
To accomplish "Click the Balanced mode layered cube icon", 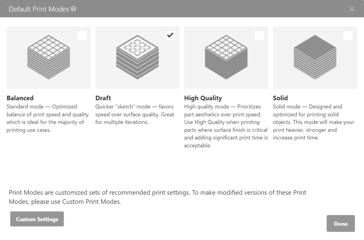I will pos(48,57).
